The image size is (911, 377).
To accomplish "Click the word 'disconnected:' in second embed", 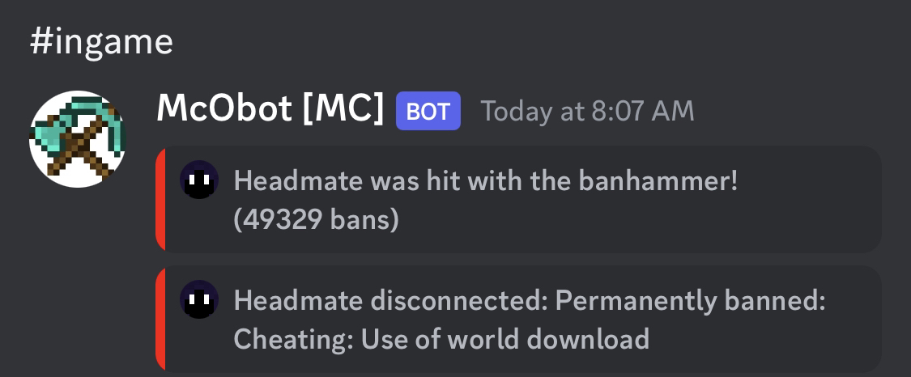I will click(x=459, y=301).
